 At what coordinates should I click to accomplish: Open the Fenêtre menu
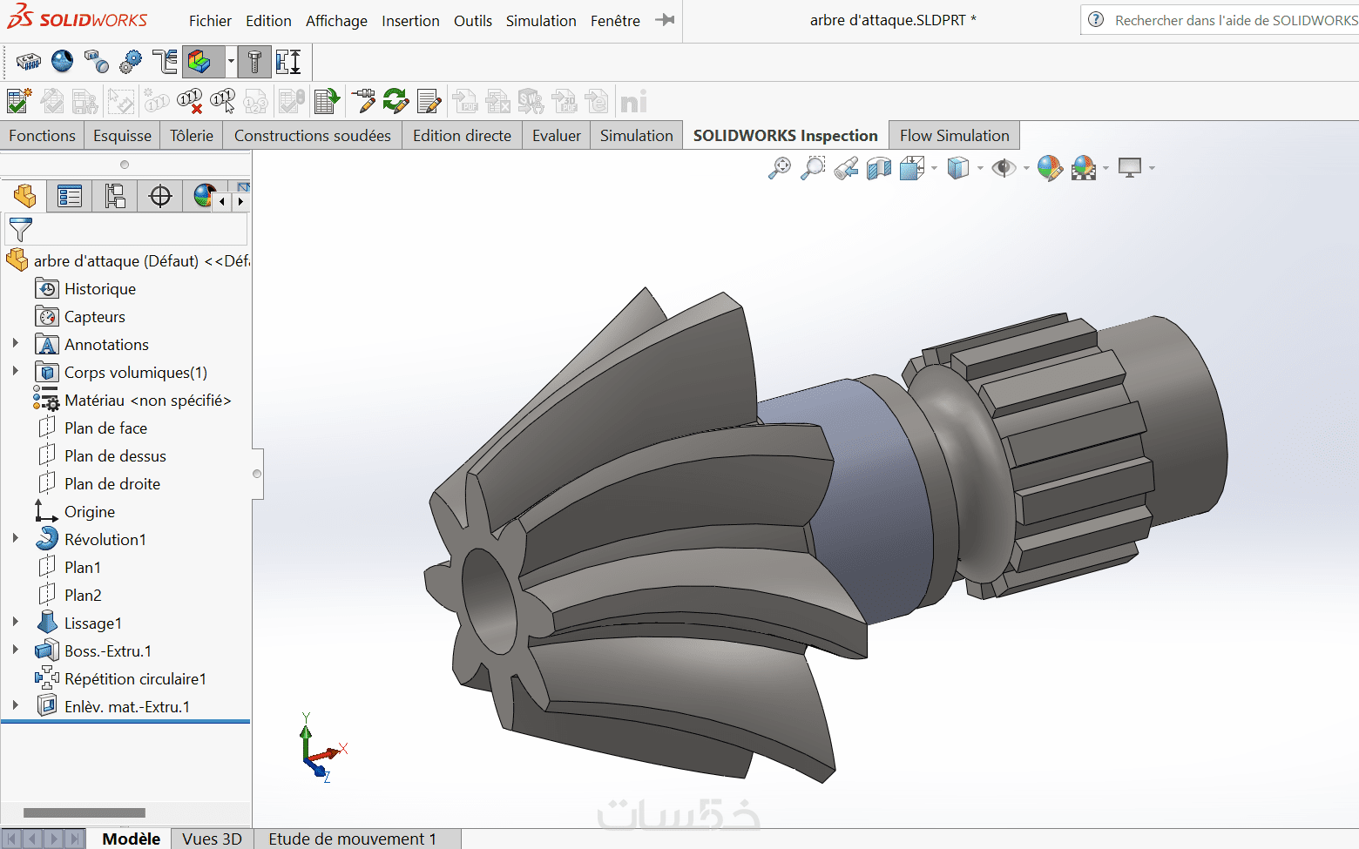coord(615,21)
